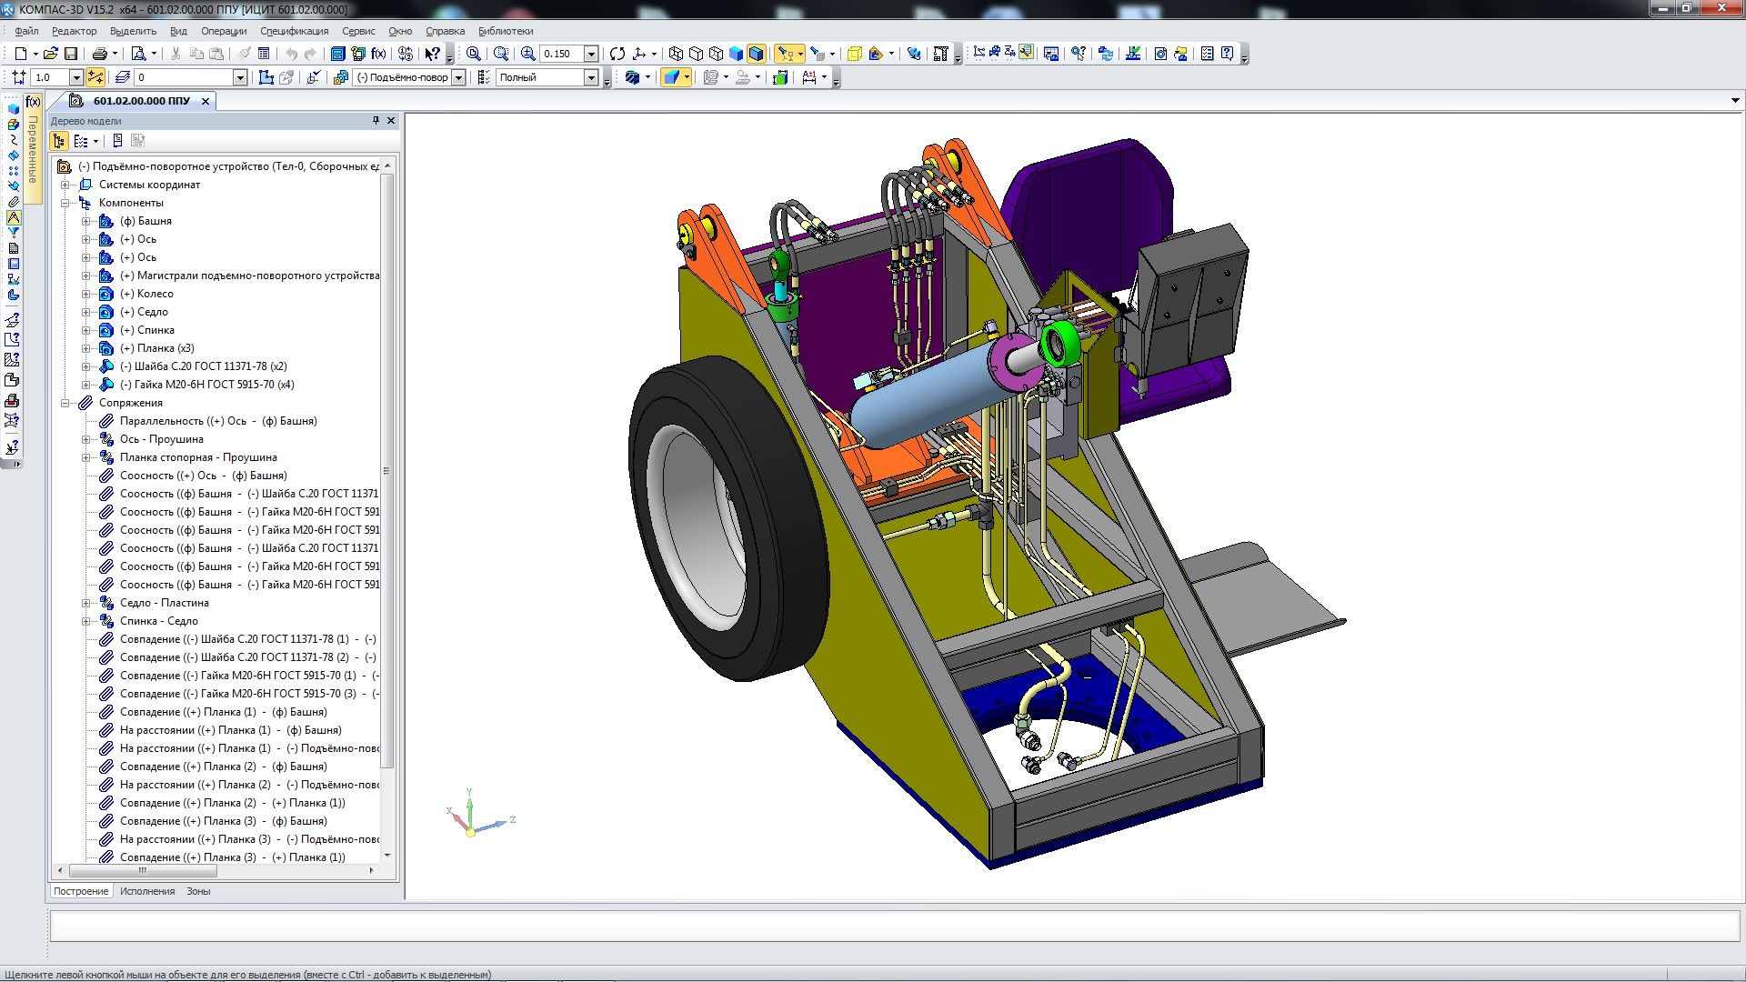Click the model tree horizontal scrollbar thumb

143,870
